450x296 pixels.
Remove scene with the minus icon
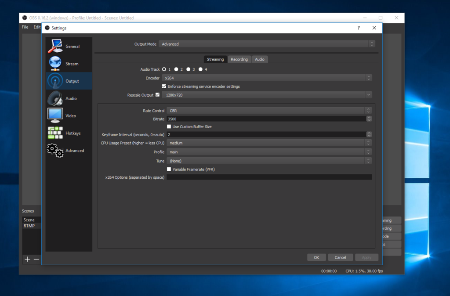coord(36,259)
